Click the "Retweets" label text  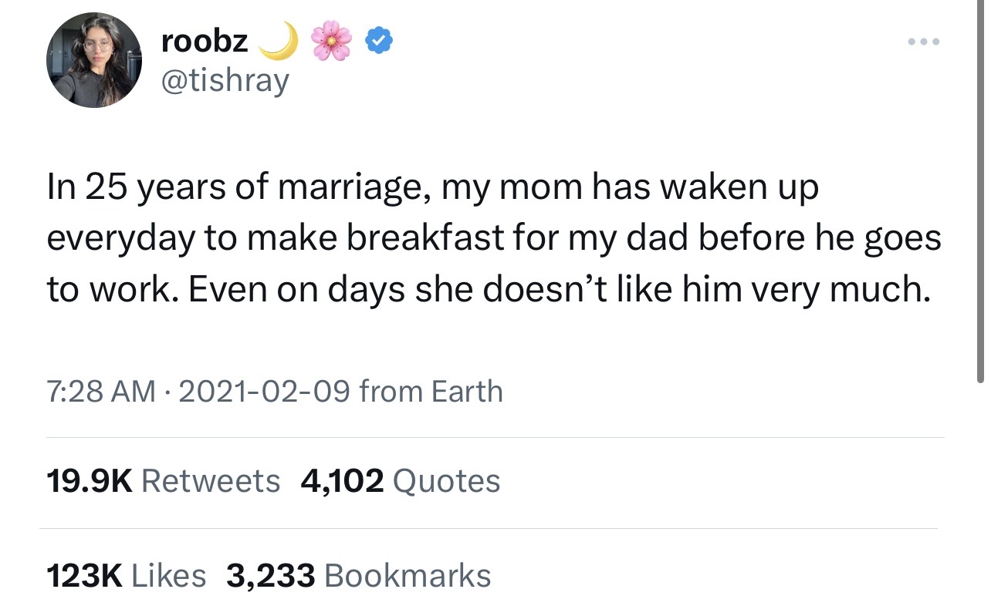(x=211, y=481)
